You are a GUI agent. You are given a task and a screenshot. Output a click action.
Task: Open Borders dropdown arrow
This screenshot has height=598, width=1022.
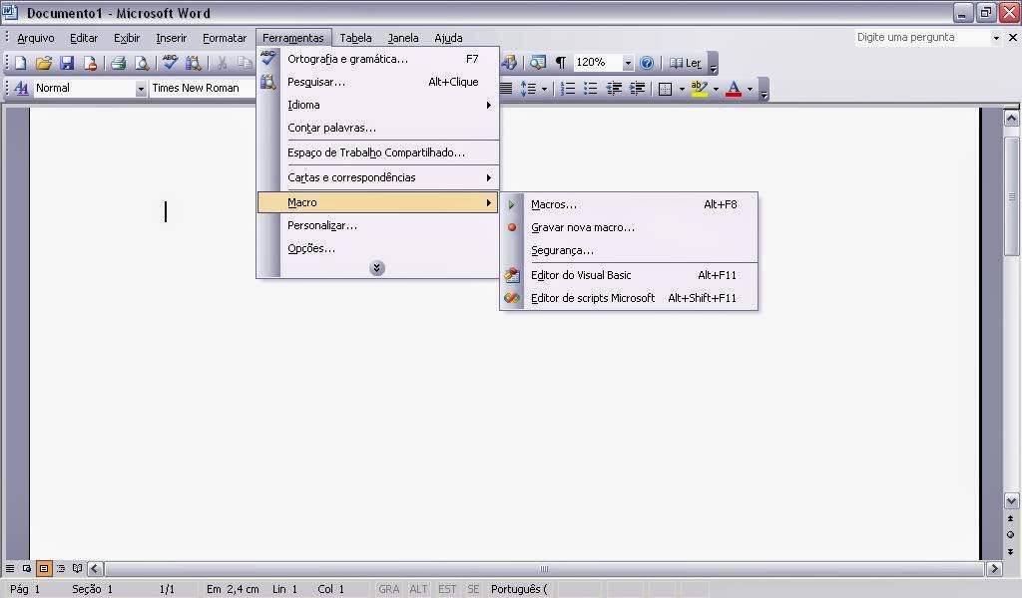[682, 89]
